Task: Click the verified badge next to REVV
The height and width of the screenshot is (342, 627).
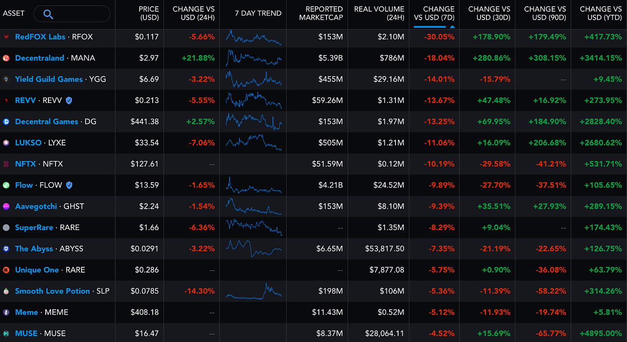Action: [x=69, y=100]
